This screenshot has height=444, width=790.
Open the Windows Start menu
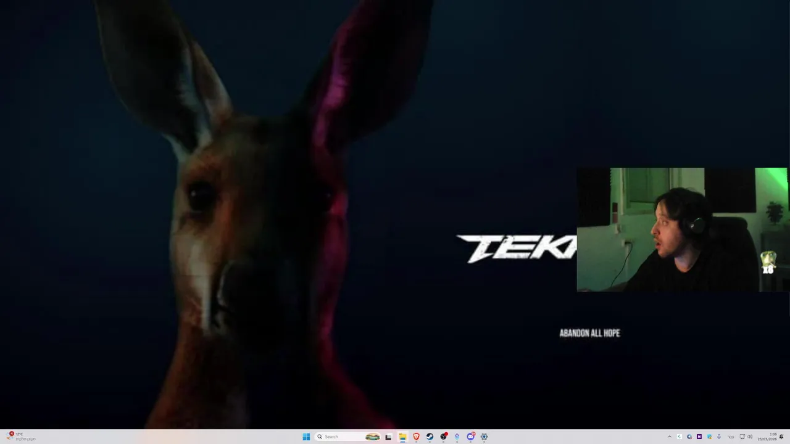coord(306,437)
